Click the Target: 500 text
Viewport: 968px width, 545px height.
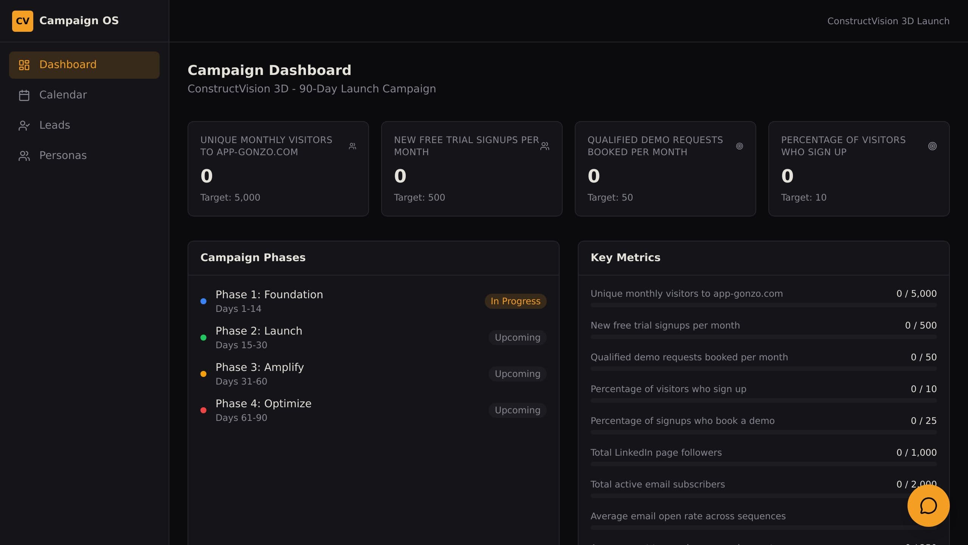point(420,198)
